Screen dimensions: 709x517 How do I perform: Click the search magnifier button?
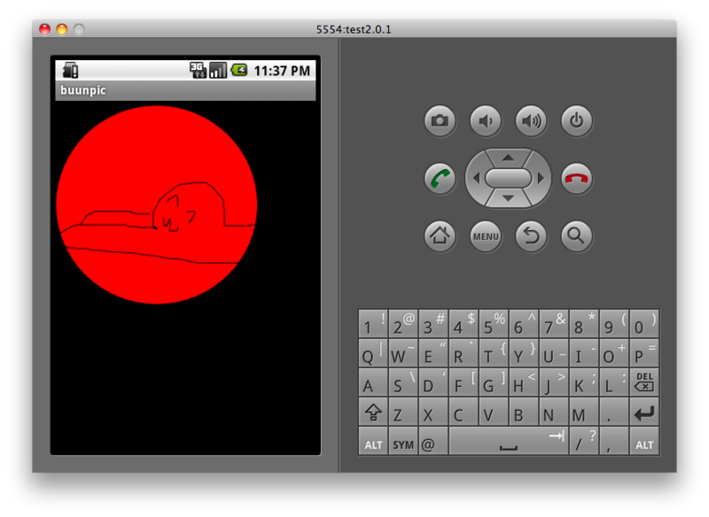(x=577, y=235)
